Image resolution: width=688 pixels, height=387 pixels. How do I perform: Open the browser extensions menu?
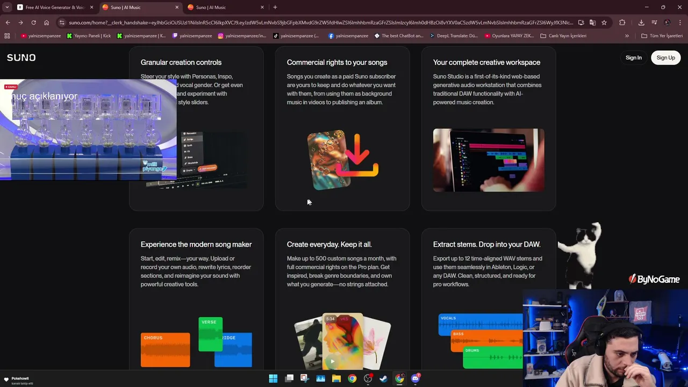[x=622, y=23]
